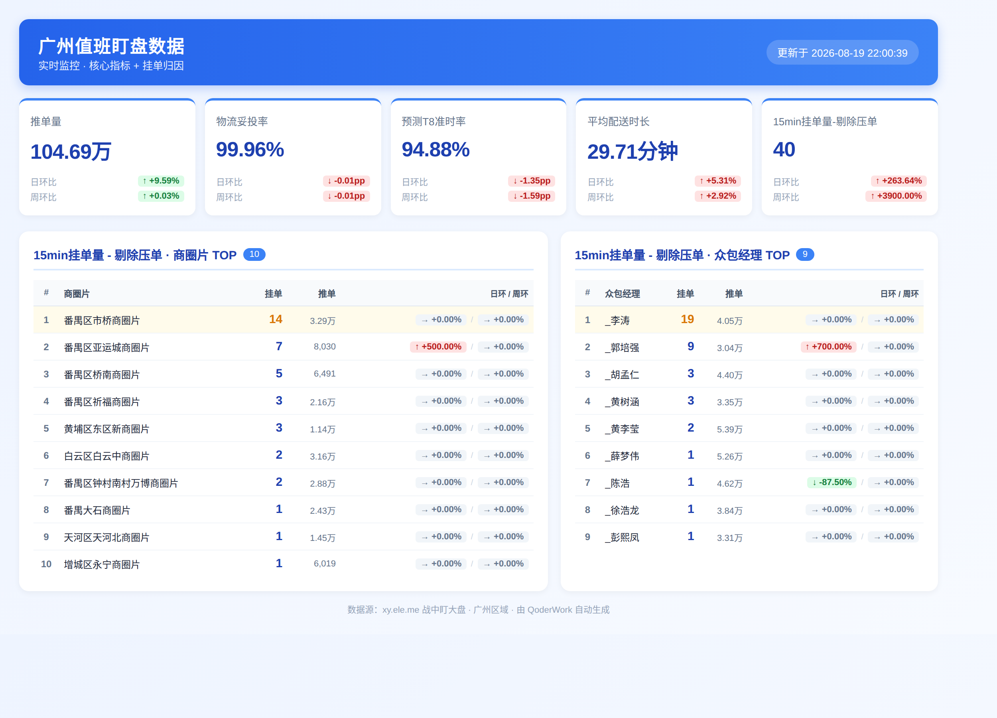
Task: Click the 广州值班盯盘数据 title
Action: pos(111,46)
